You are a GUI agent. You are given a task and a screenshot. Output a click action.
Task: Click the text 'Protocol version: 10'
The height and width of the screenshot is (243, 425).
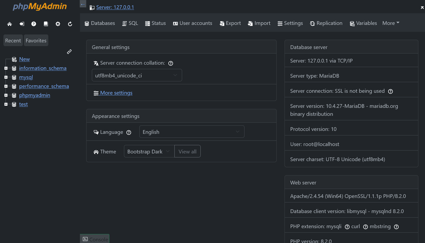coord(313,129)
